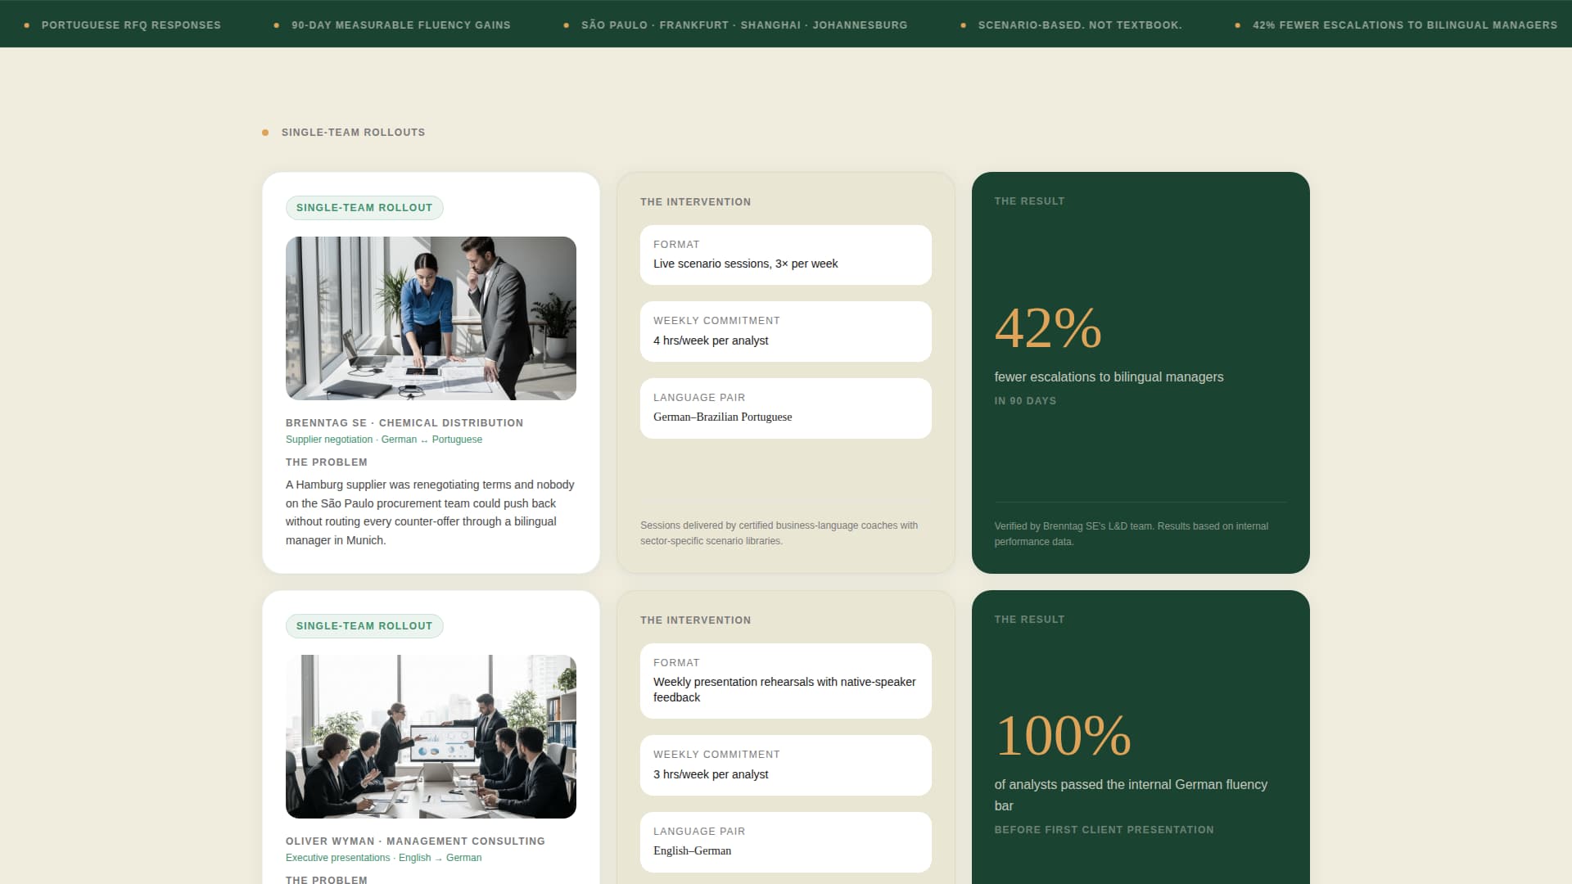Select the top SINGLE-TEAM ROLLOUT badge

tap(364, 208)
